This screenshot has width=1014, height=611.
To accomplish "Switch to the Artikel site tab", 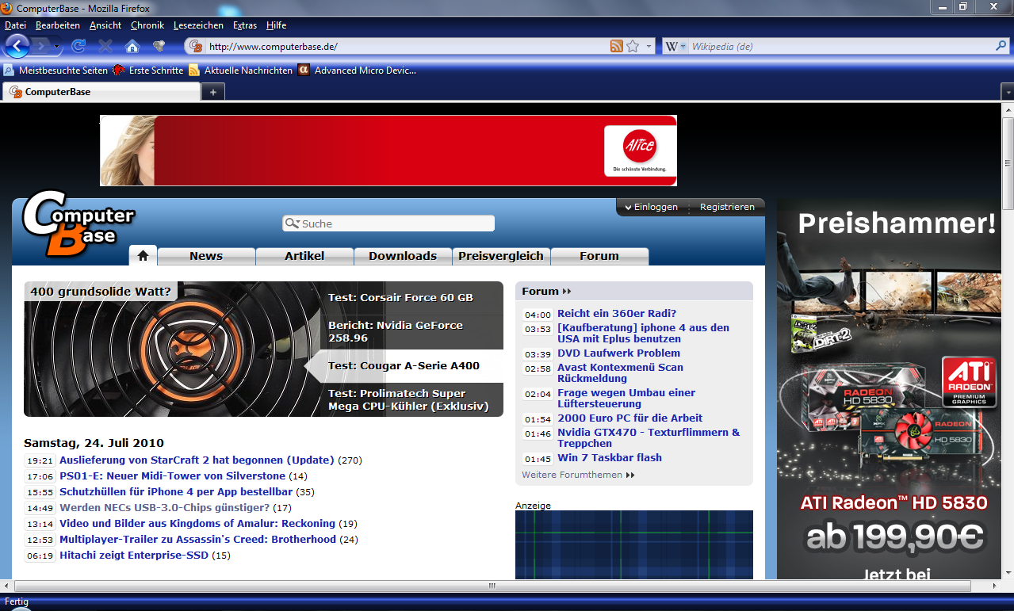I will 304,256.
